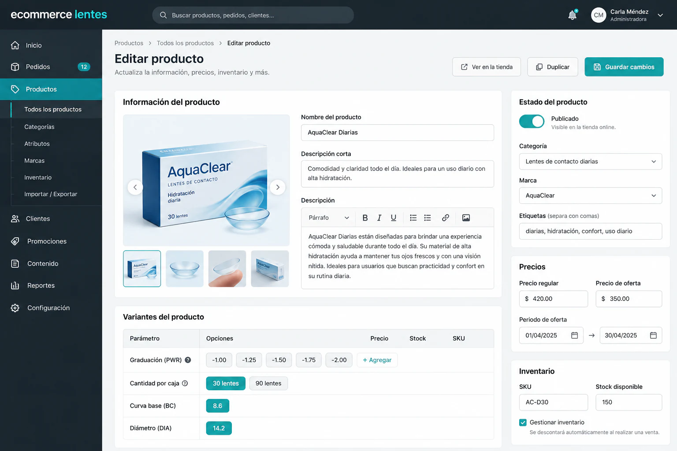Viewport: 677px width, 451px height.
Task: Click the Nombre del producto field
Action: [398, 133]
